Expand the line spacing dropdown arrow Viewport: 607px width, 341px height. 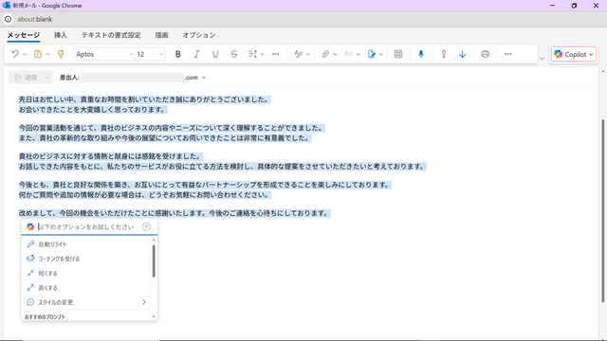tap(262, 54)
